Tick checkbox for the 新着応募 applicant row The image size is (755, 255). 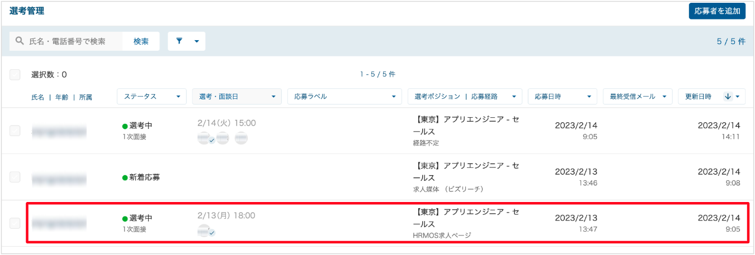[15, 177]
